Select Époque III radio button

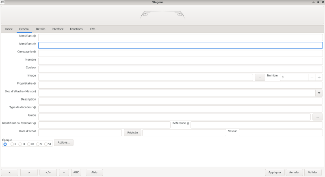pos(21,144)
